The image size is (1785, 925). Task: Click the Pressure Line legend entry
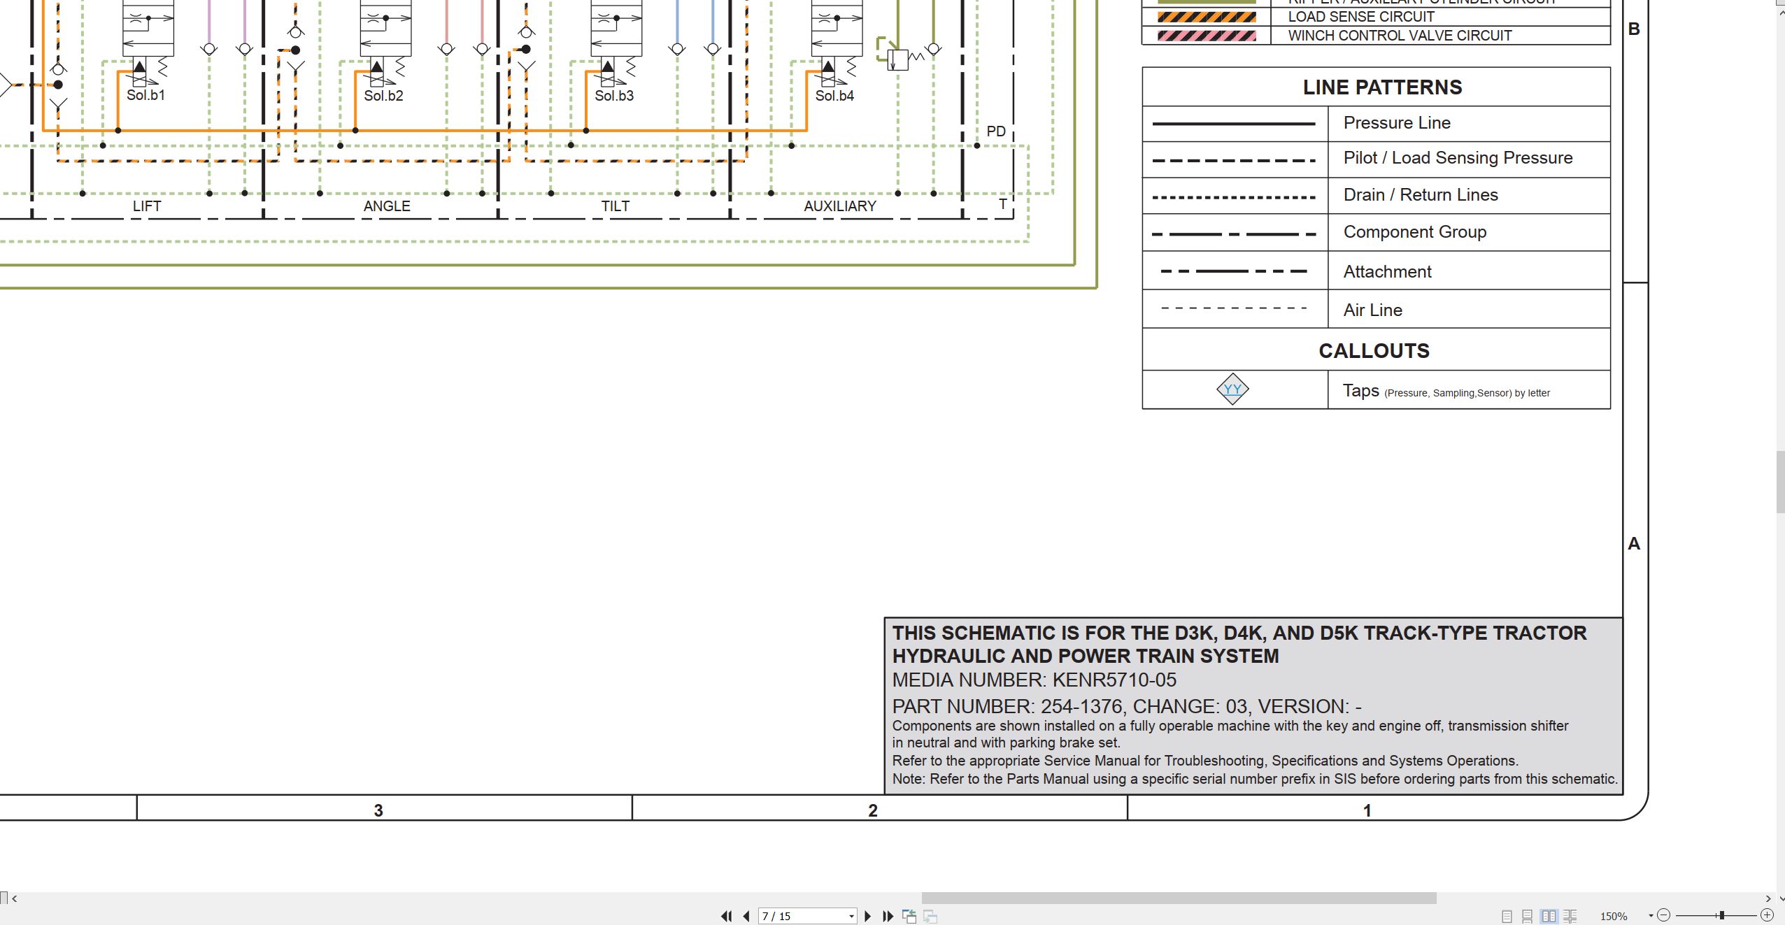(1397, 123)
